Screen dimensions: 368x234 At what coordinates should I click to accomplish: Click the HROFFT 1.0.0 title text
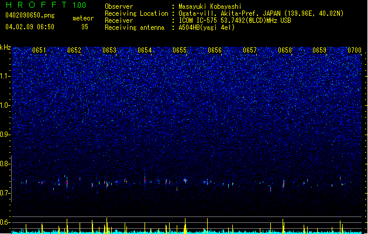point(46,5)
